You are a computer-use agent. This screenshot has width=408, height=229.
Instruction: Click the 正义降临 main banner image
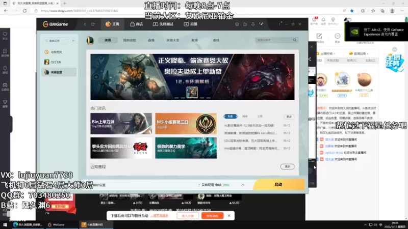193,77
